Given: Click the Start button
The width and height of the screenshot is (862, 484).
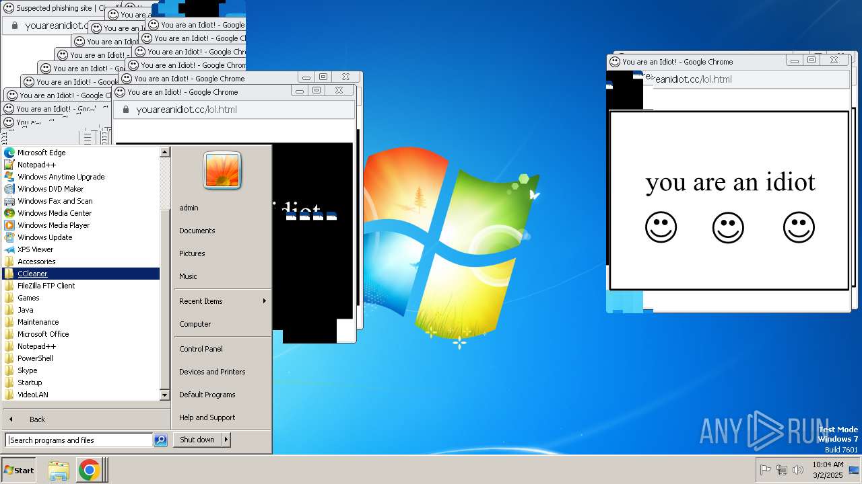Looking at the screenshot, I should (20, 470).
